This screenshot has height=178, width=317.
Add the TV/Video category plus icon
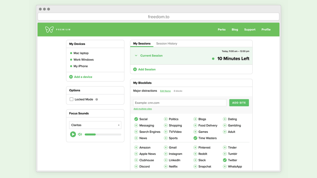click(x=166, y=132)
